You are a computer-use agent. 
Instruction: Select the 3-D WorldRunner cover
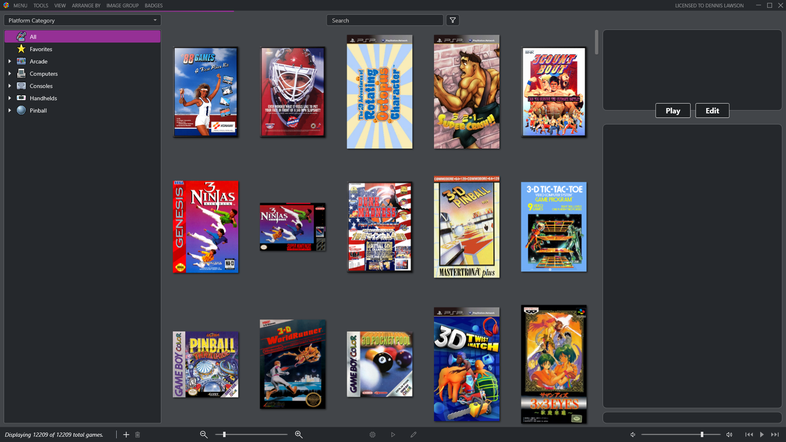coord(293,364)
